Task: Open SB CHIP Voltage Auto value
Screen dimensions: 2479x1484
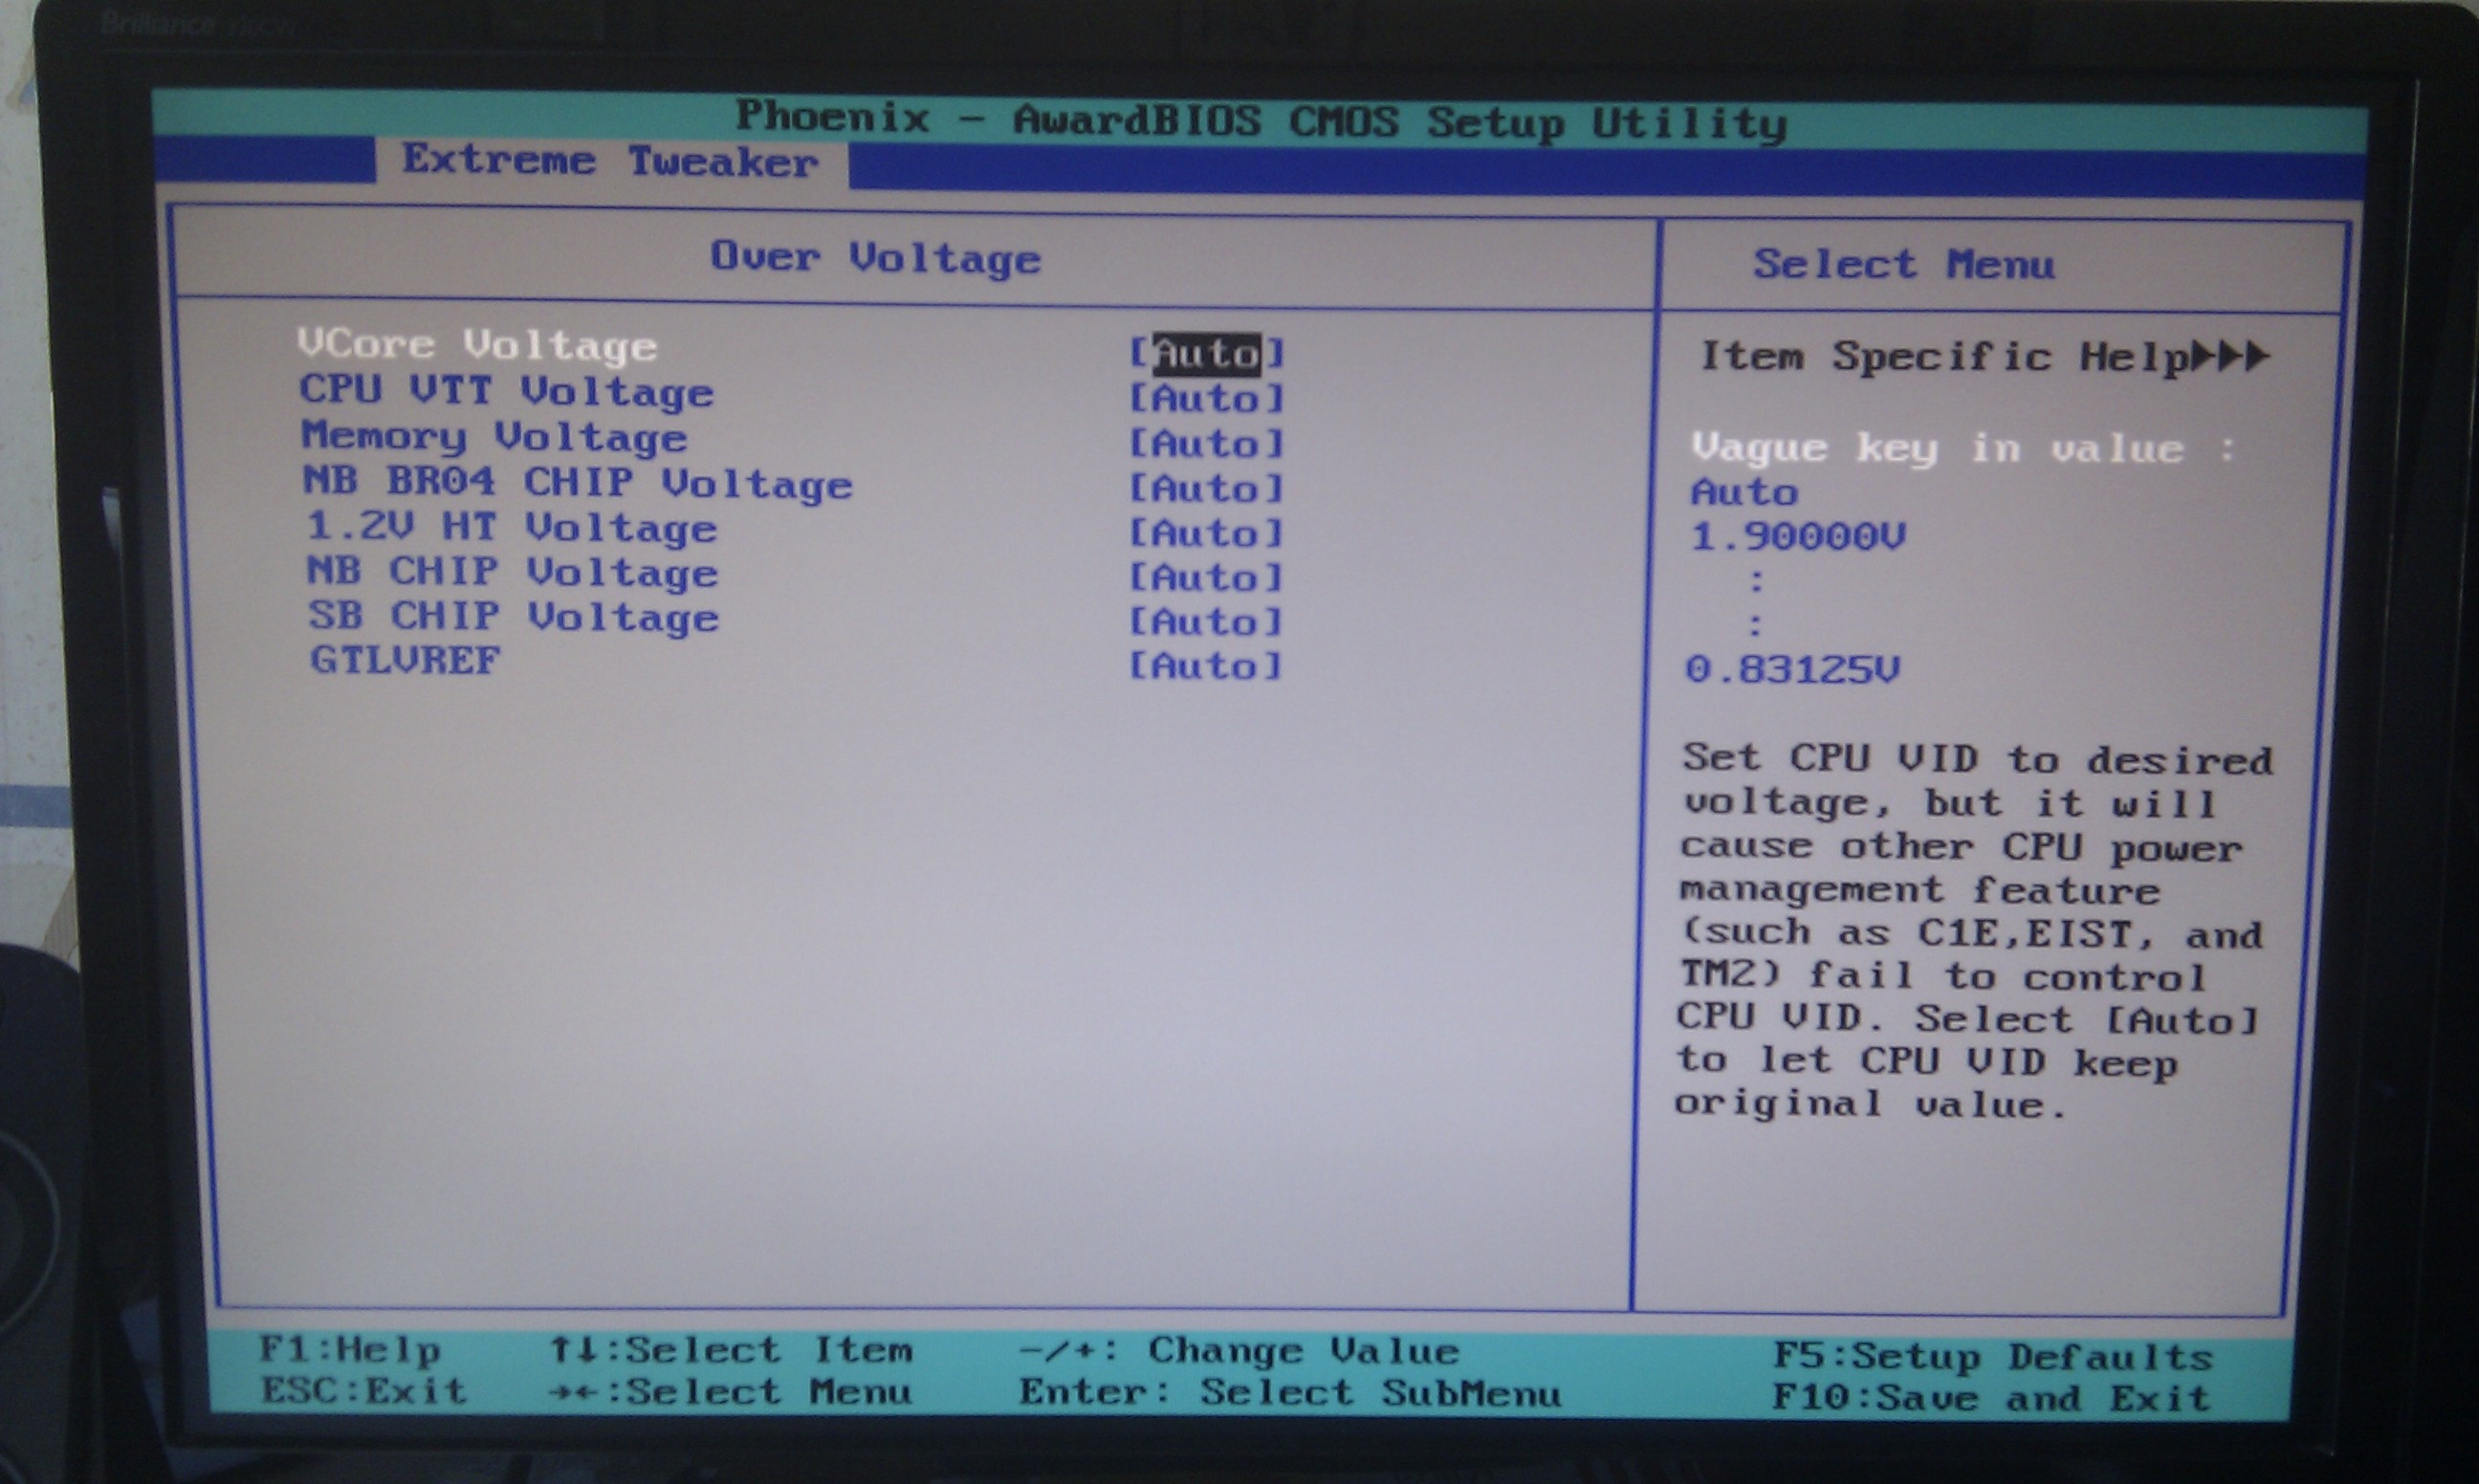Action: coord(1206,622)
